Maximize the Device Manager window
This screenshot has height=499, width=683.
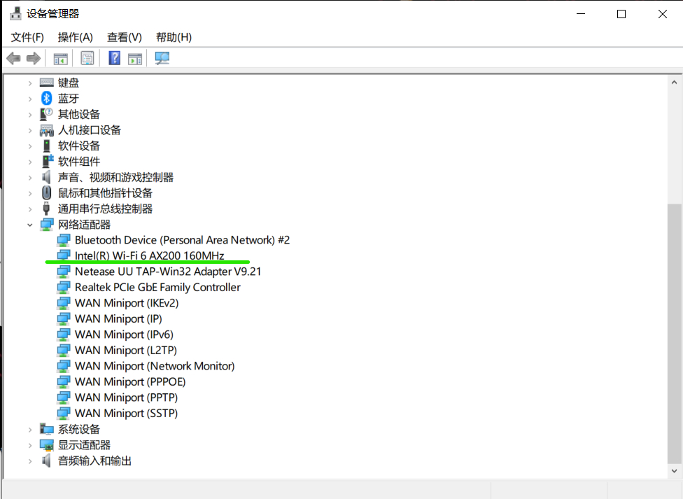[x=621, y=14]
